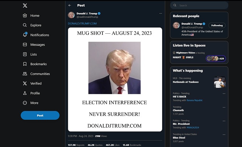242x147 pixels.
Task: Open the post's three-dot more menu
Action: 161,13
